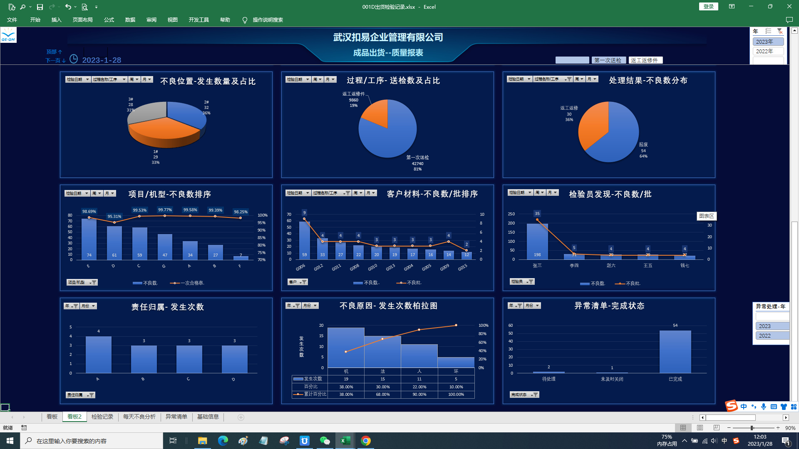Image resolution: width=799 pixels, height=449 pixels.
Task: Open Chrome from the Windows taskbar
Action: (x=366, y=441)
